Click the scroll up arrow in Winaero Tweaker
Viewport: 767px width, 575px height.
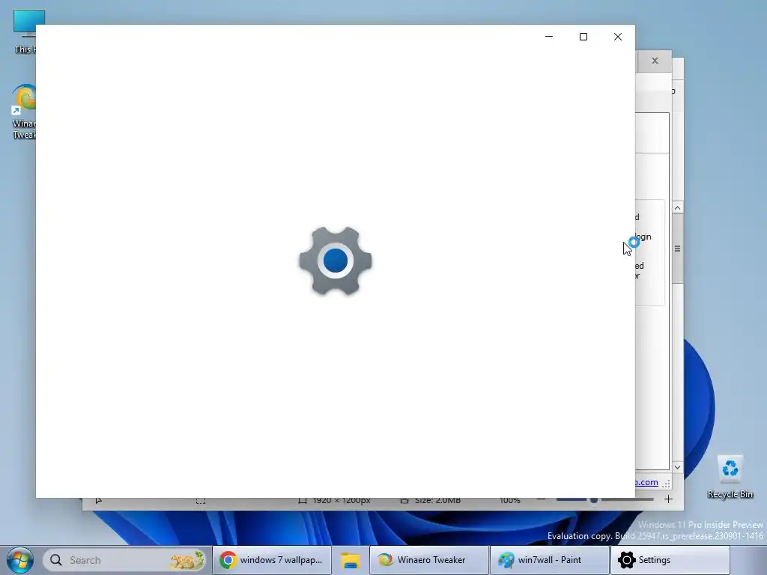677,208
